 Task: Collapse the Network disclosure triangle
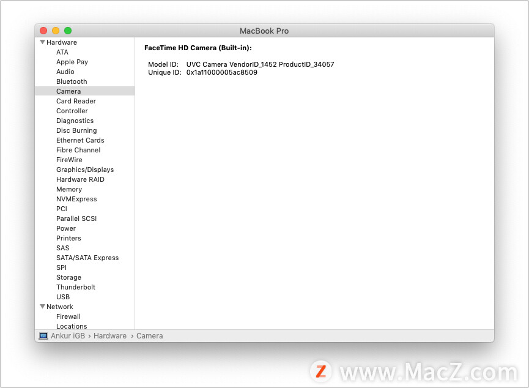43,307
